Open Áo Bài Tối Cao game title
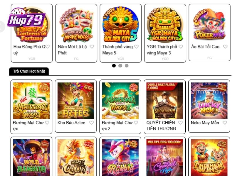Screen dimensions: 235x176 click(205, 47)
